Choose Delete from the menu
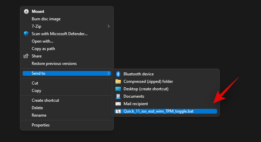The height and width of the screenshot is (142, 261). coord(37,108)
